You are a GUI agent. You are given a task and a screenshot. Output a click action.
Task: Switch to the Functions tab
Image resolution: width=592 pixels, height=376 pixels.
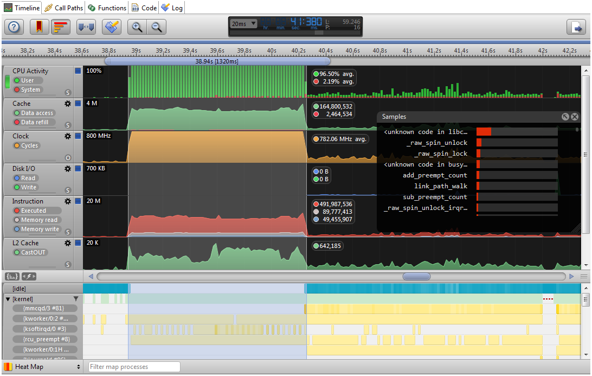click(107, 8)
